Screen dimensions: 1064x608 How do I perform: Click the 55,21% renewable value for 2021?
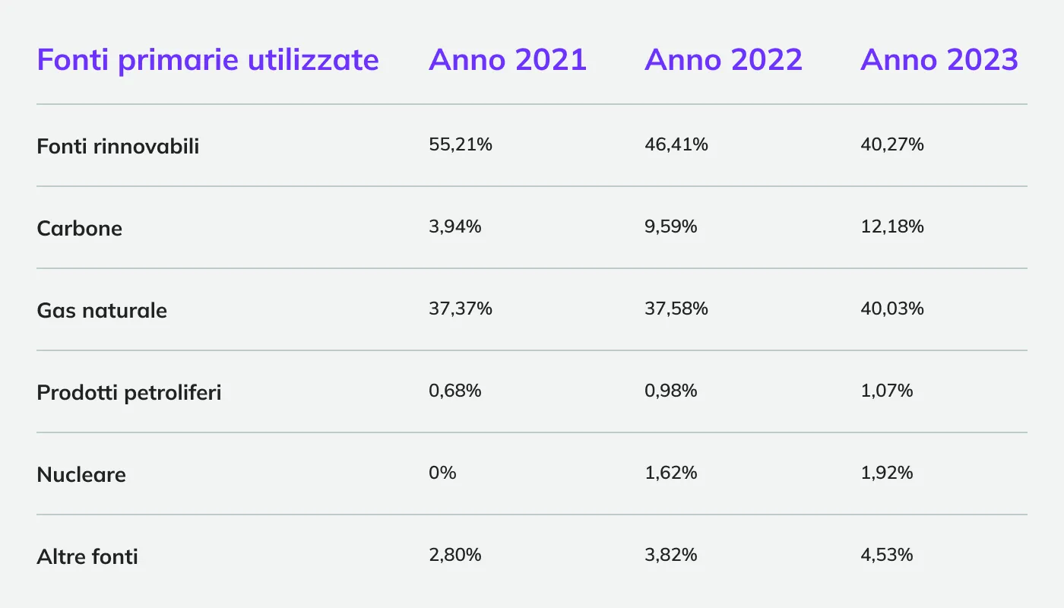point(461,144)
